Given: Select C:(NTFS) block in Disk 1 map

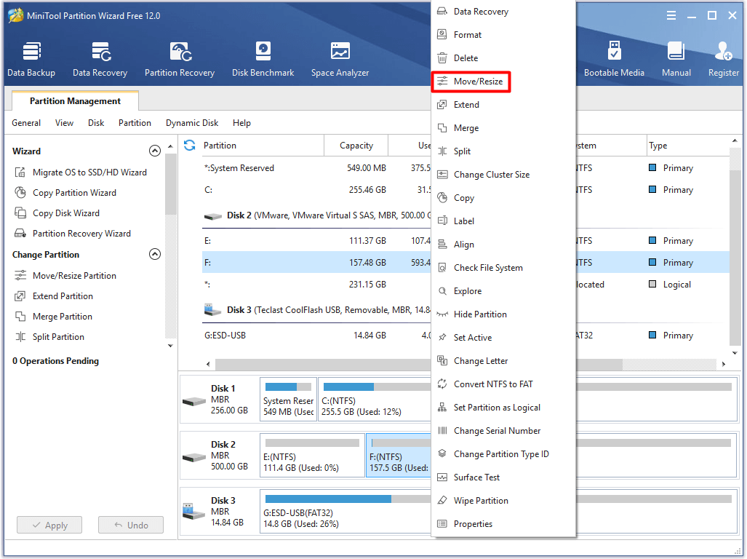Looking at the screenshot, I should [375, 400].
